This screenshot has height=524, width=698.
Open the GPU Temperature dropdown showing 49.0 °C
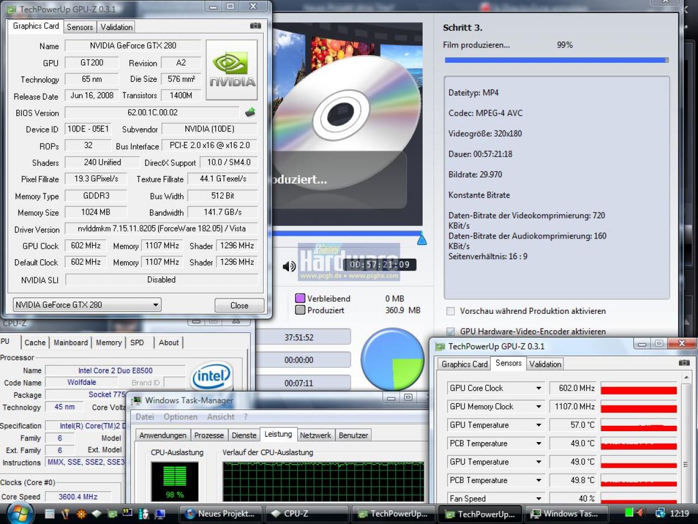(538, 462)
